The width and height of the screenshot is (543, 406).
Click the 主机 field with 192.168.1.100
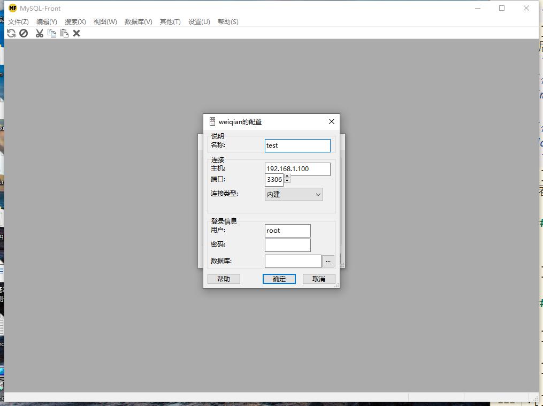coord(297,169)
